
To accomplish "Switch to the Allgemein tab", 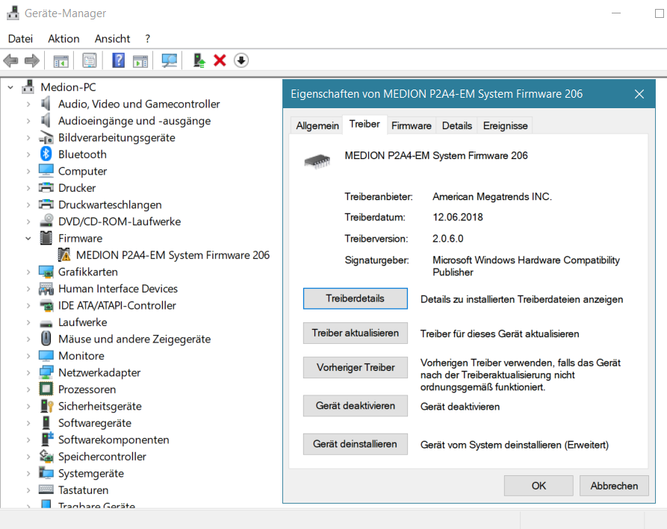I will (317, 126).
